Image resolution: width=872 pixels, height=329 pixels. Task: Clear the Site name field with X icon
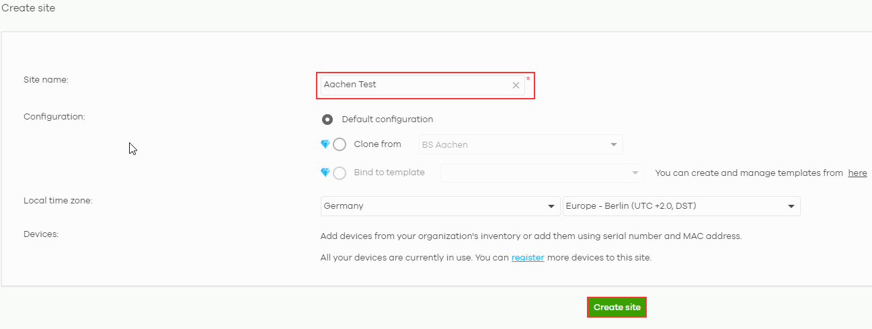[x=516, y=85]
